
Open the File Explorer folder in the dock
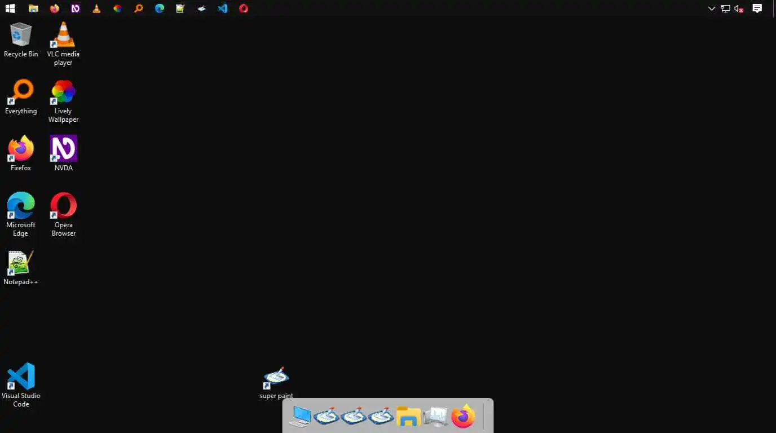point(408,417)
